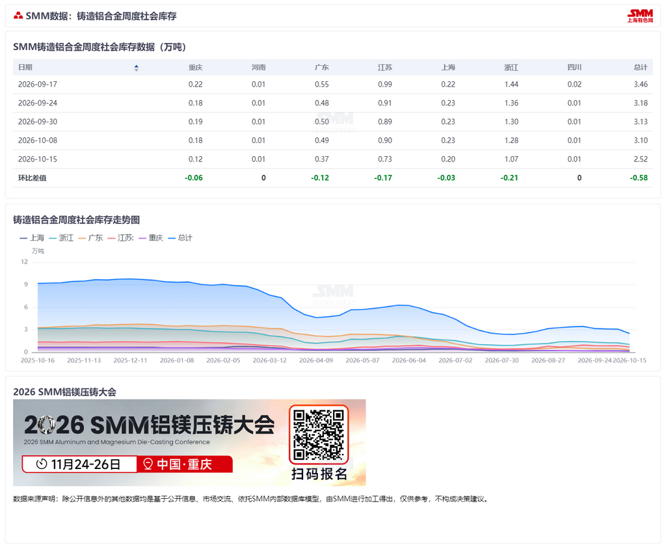
Task: Click the -0.12 广东 change value
Action: click(320, 178)
